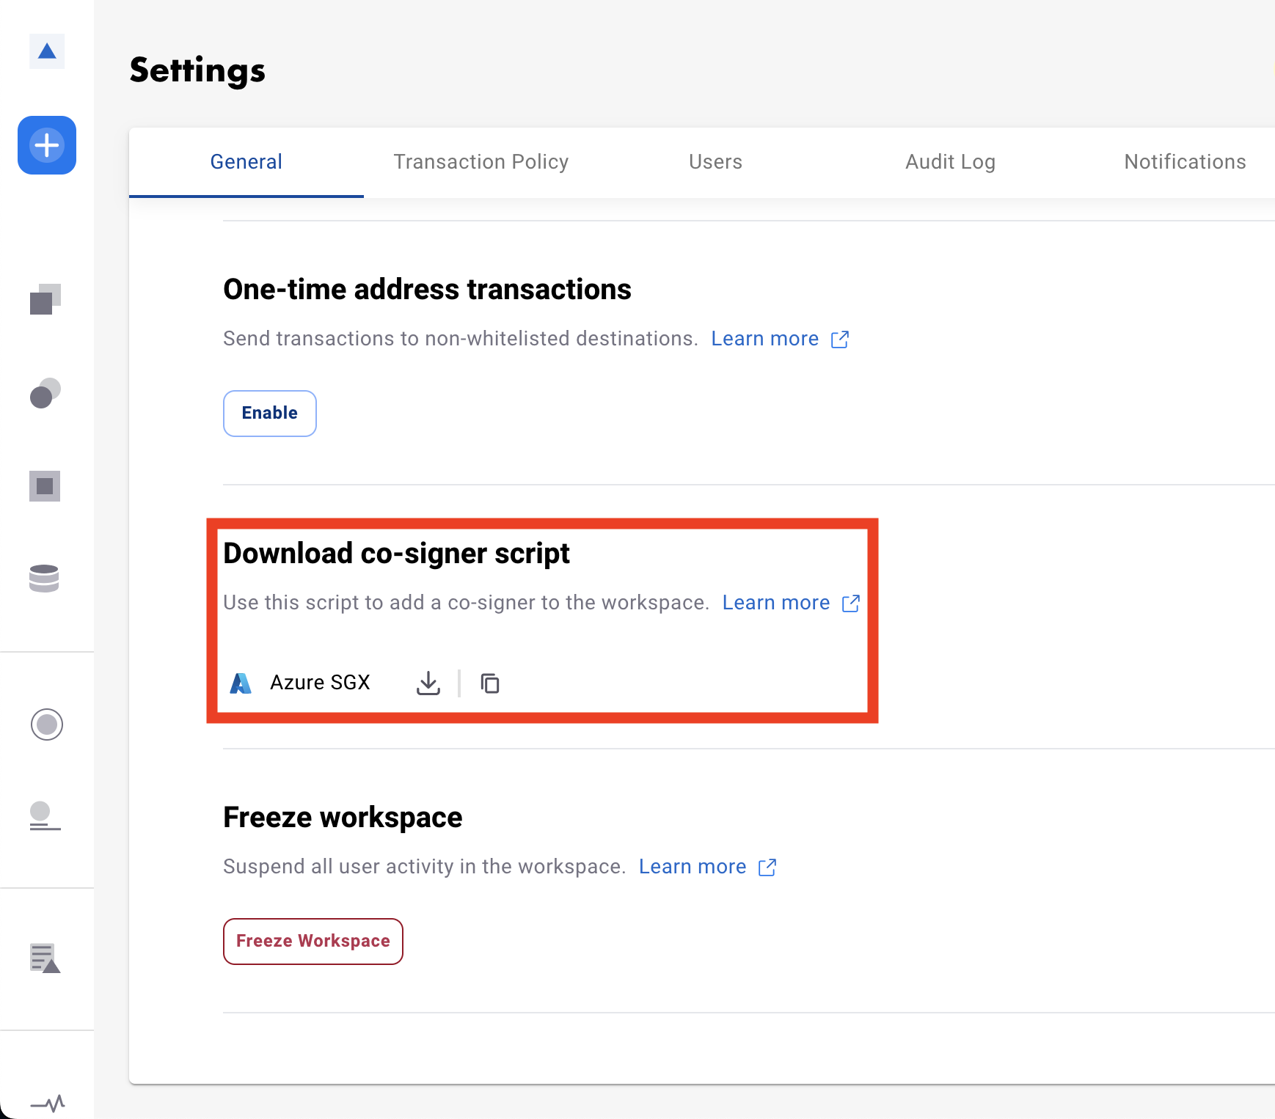Click the Download co-signer script heading

(x=396, y=554)
